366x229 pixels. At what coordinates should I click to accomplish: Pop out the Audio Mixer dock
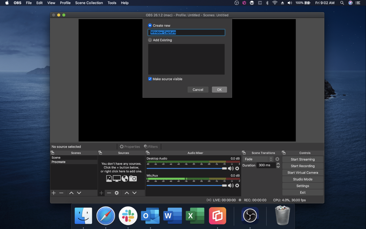[x=147, y=153]
